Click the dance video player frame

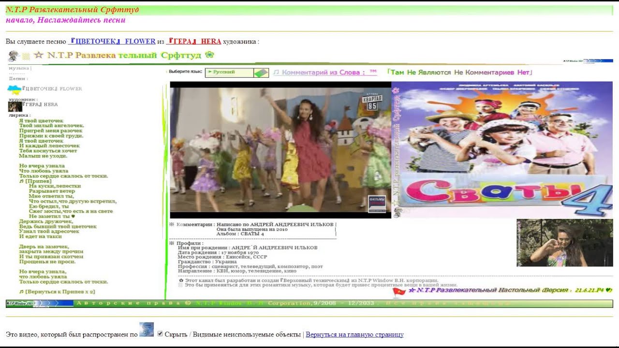point(280,150)
